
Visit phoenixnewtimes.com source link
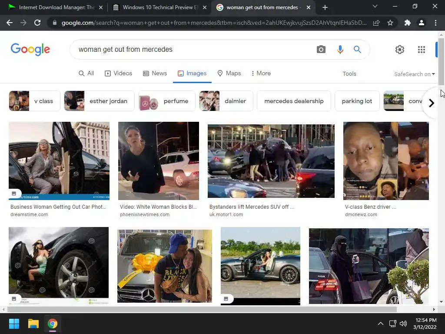(x=144, y=214)
